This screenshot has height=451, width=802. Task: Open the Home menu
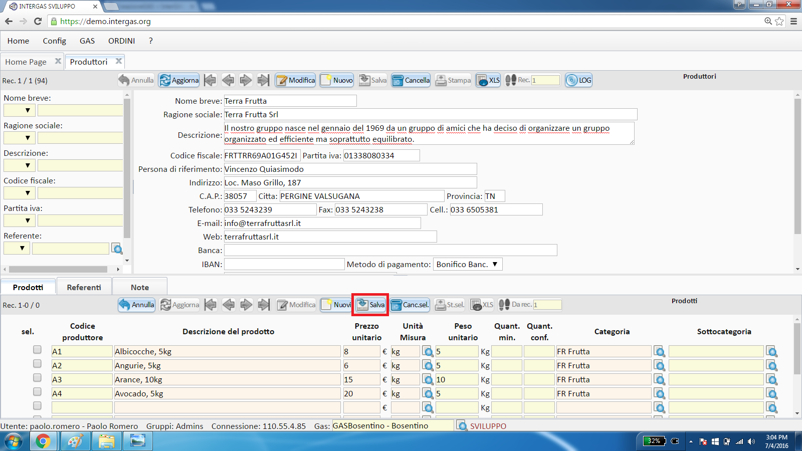click(18, 41)
